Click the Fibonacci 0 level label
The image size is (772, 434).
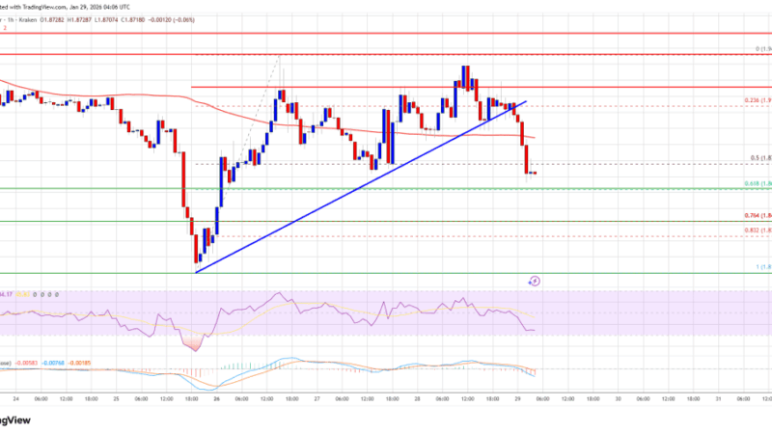click(760, 48)
